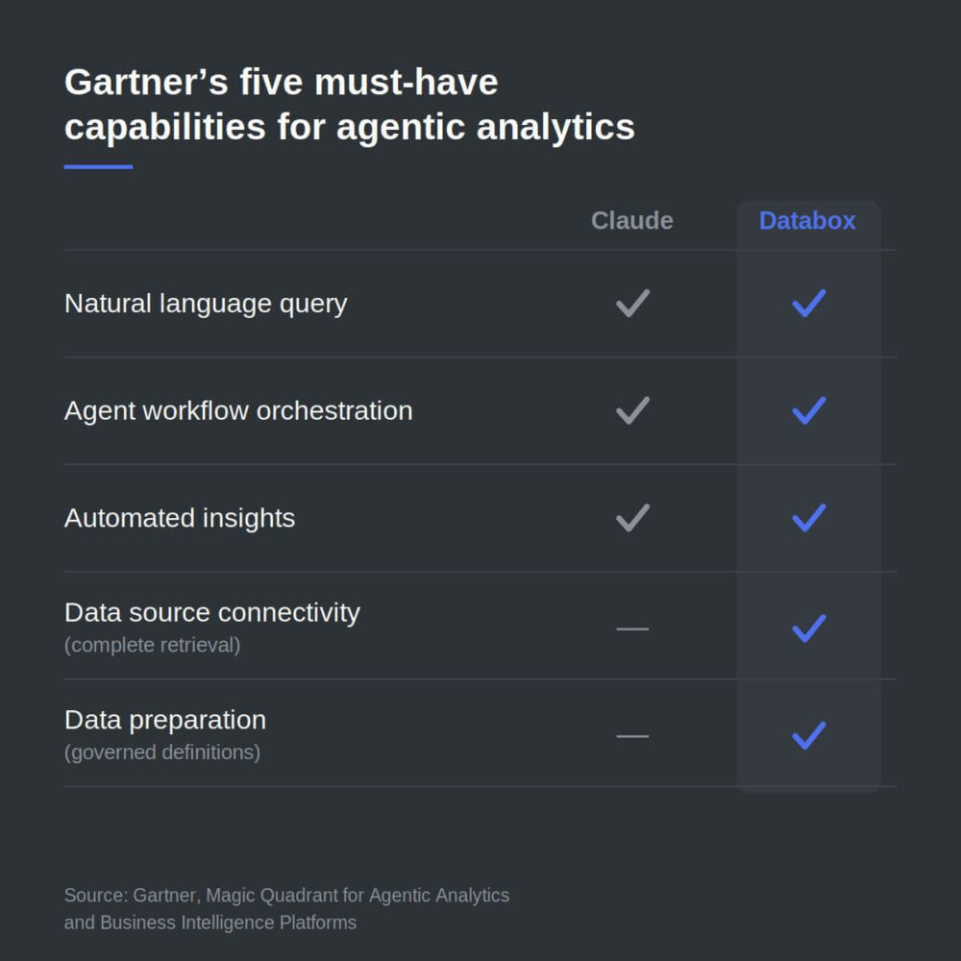This screenshot has height=961, width=961.
Task: Click Claude's Automated insights checkmark
Action: [x=632, y=518]
